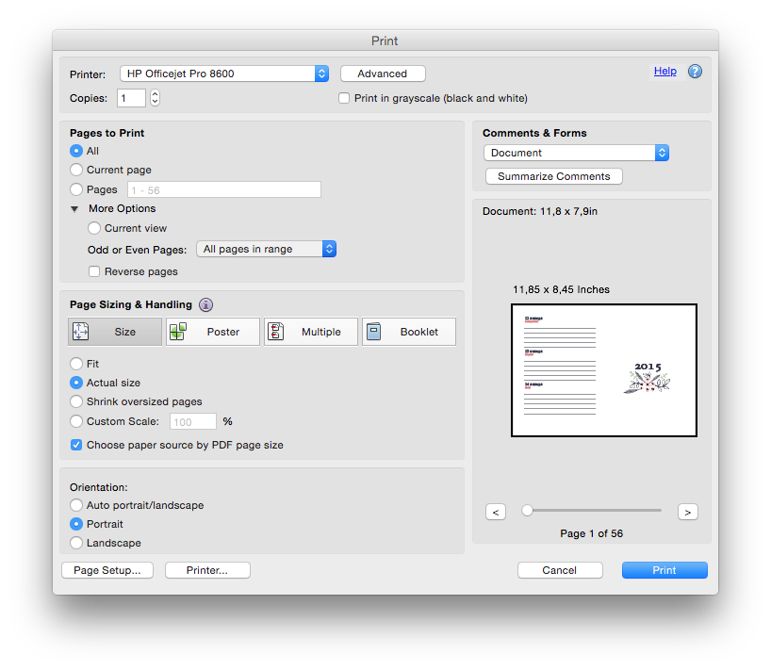Click the Advanced button
The image size is (771, 670).
point(383,74)
